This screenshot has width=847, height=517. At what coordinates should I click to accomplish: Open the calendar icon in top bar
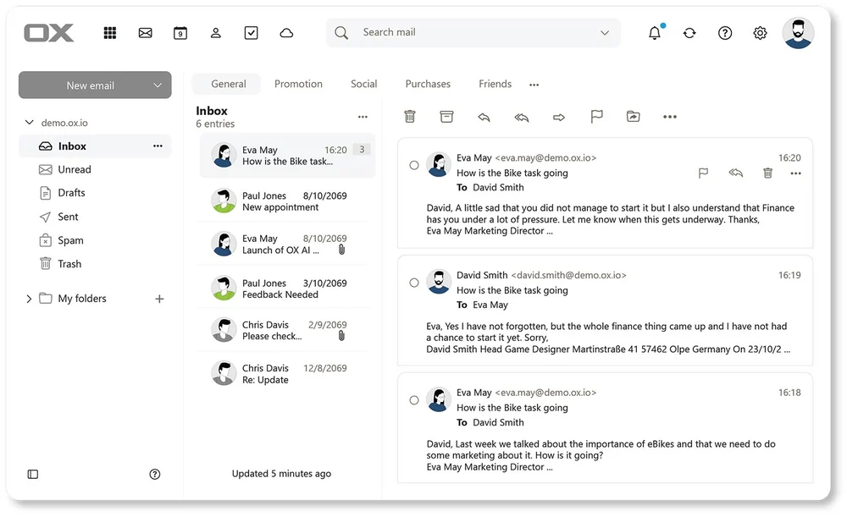[180, 33]
